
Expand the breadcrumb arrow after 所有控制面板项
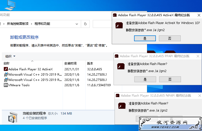click(31, 24)
